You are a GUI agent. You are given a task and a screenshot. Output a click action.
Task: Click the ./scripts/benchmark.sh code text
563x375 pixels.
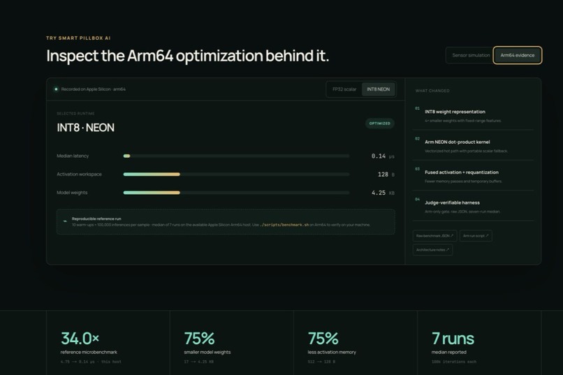click(284, 225)
